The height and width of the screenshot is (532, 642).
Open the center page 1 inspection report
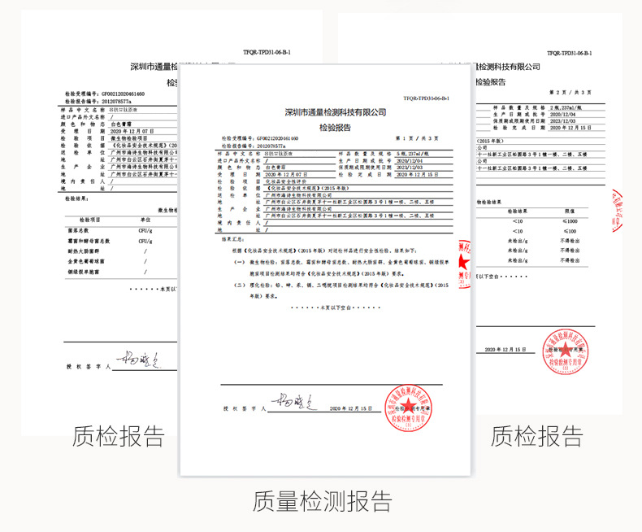(325, 271)
